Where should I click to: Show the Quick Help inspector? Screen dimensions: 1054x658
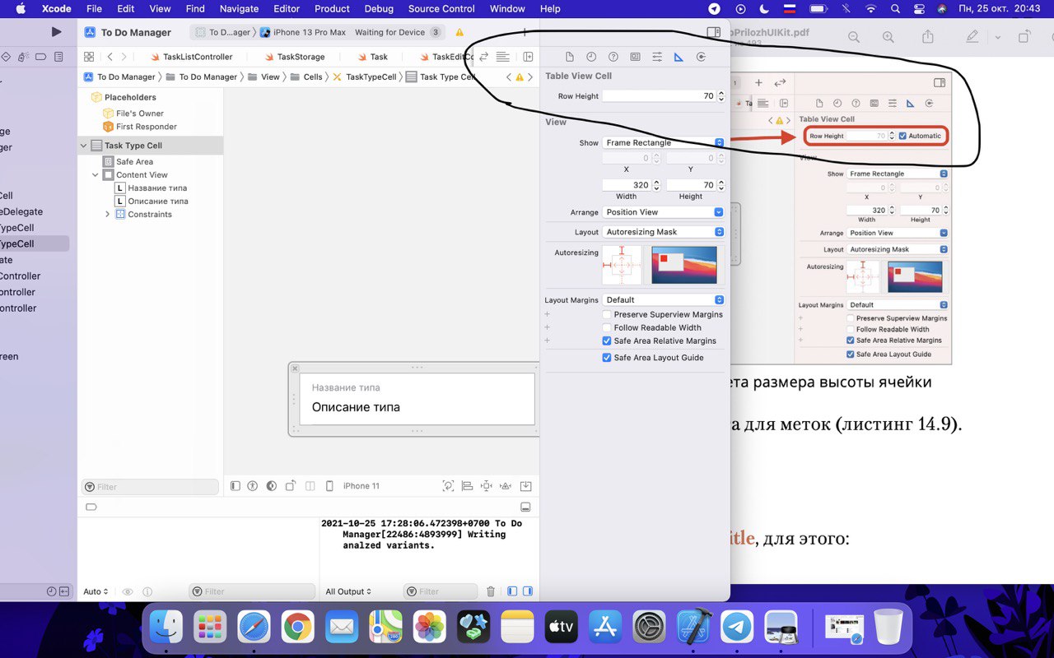point(613,57)
